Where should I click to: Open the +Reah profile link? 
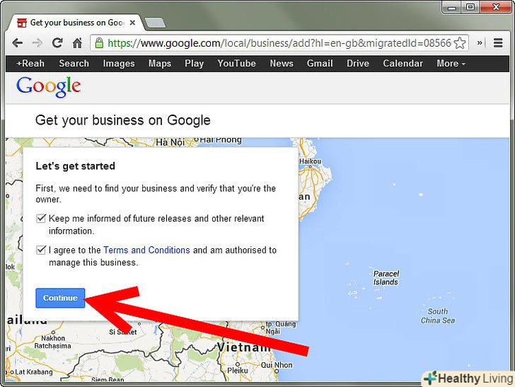pos(30,64)
